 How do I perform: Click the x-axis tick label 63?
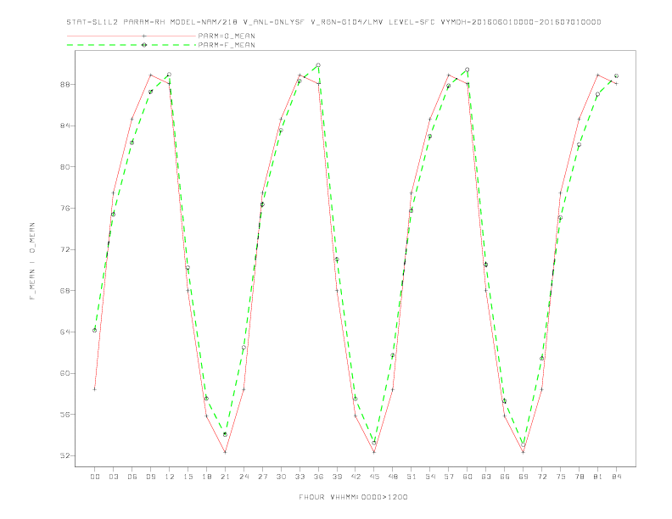(486, 477)
